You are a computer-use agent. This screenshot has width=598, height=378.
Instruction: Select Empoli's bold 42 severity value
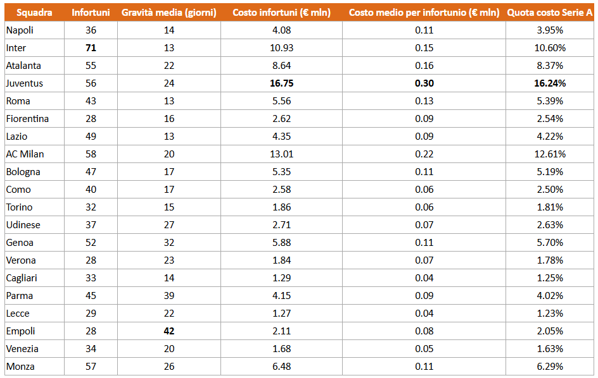169,331
